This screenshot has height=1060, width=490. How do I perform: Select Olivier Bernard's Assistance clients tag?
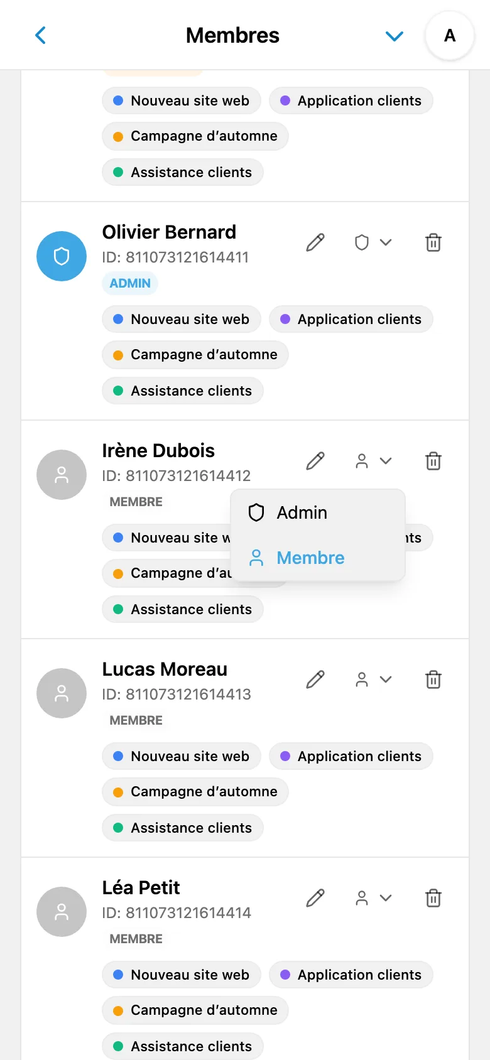click(x=183, y=391)
